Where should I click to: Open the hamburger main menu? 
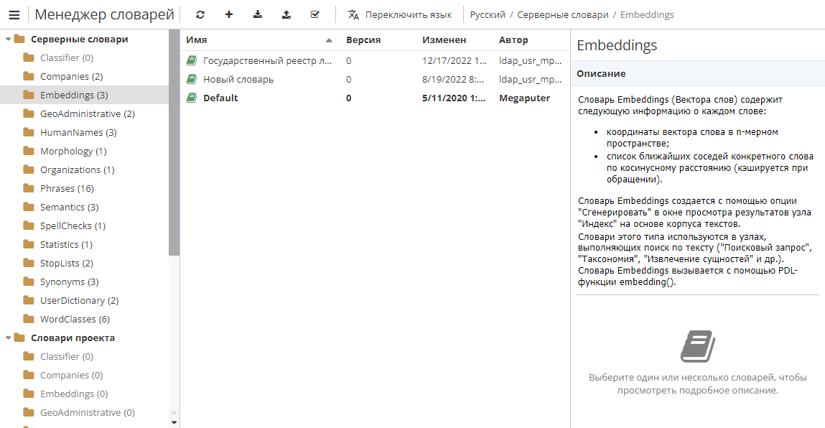click(14, 15)
